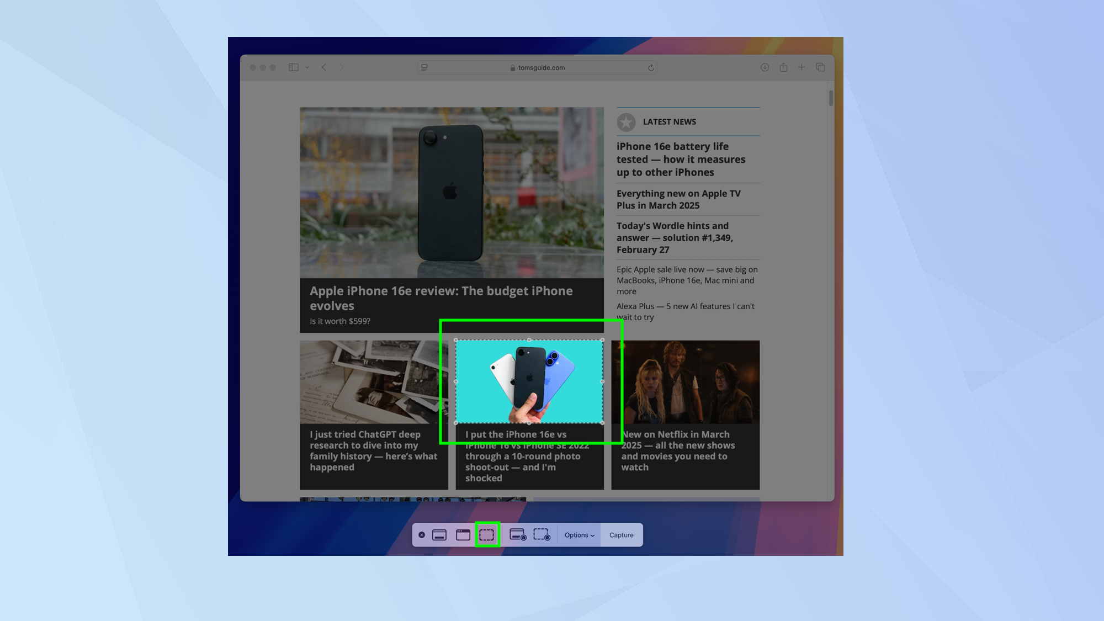This screenshot has height=621, width=1104.
Task: Open the Options dropdown
Action: coord(578,534)
